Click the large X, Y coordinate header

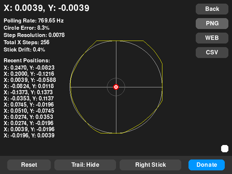click(x=46, y=8)
